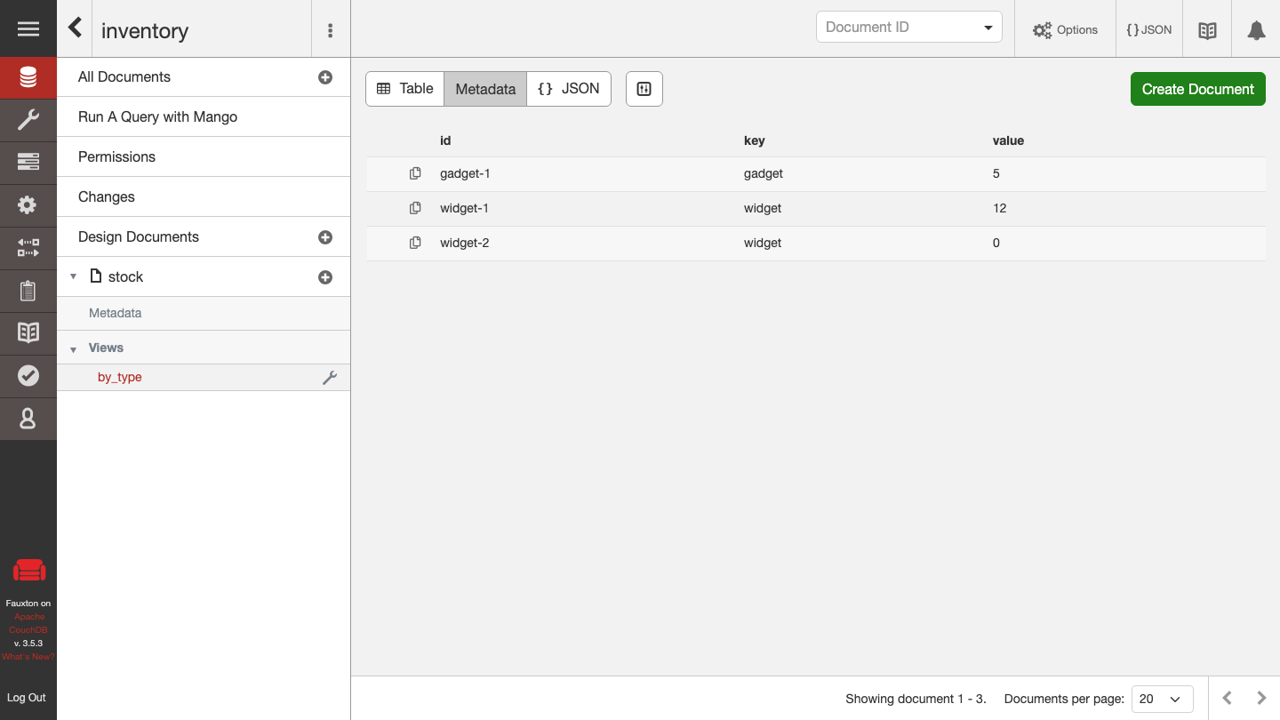Collapse the stock design document
Image resolution: width=1280 pixels, height=720 pixels.
(x=74, y=276)
